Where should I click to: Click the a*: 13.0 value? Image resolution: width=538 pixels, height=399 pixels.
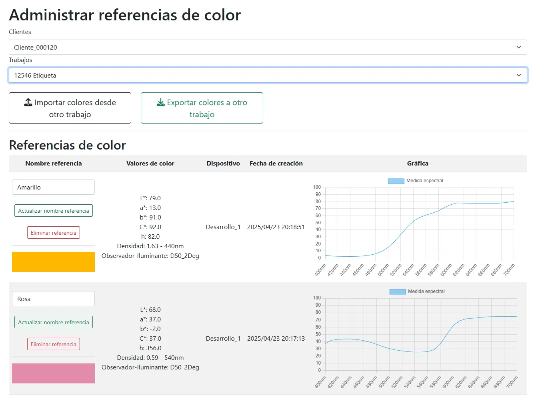click(x=150, y=207)
